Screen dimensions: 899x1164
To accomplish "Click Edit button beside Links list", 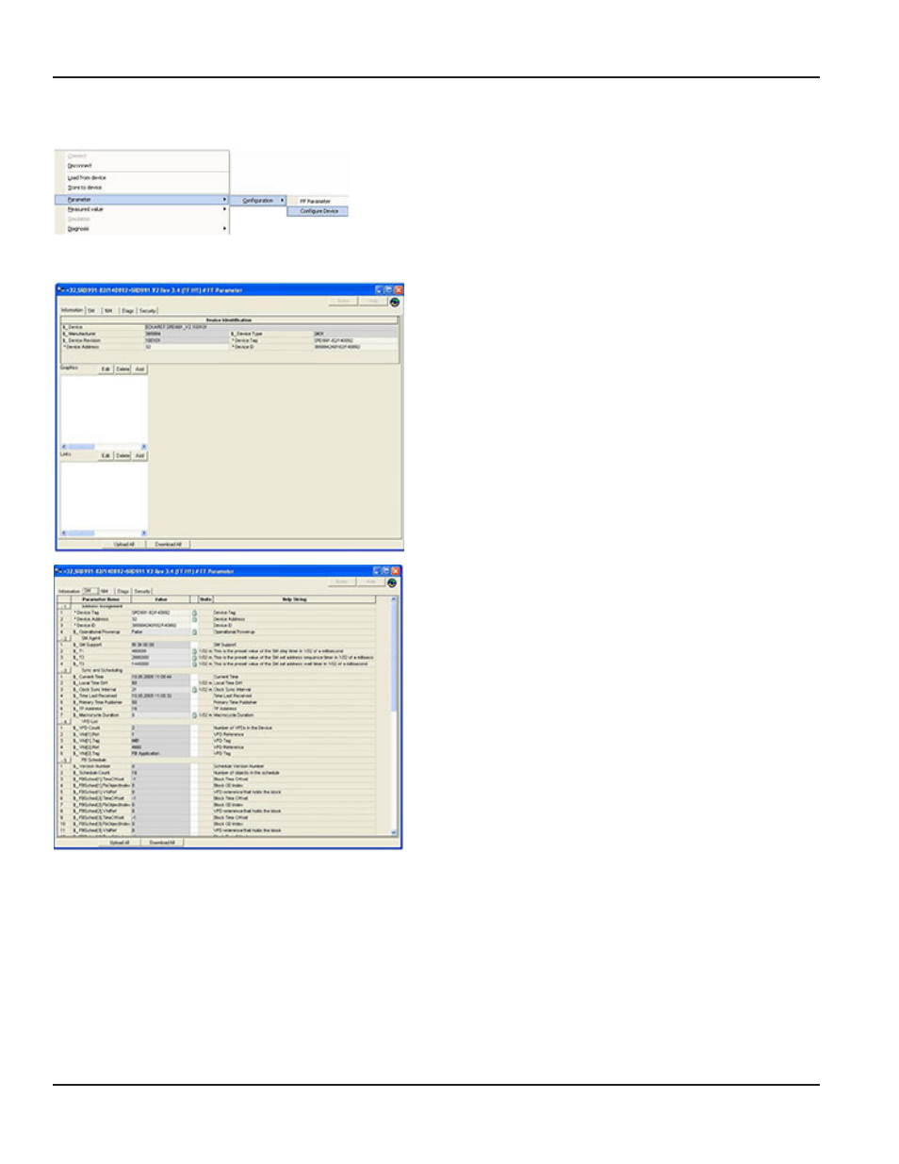I will point(106,455).
